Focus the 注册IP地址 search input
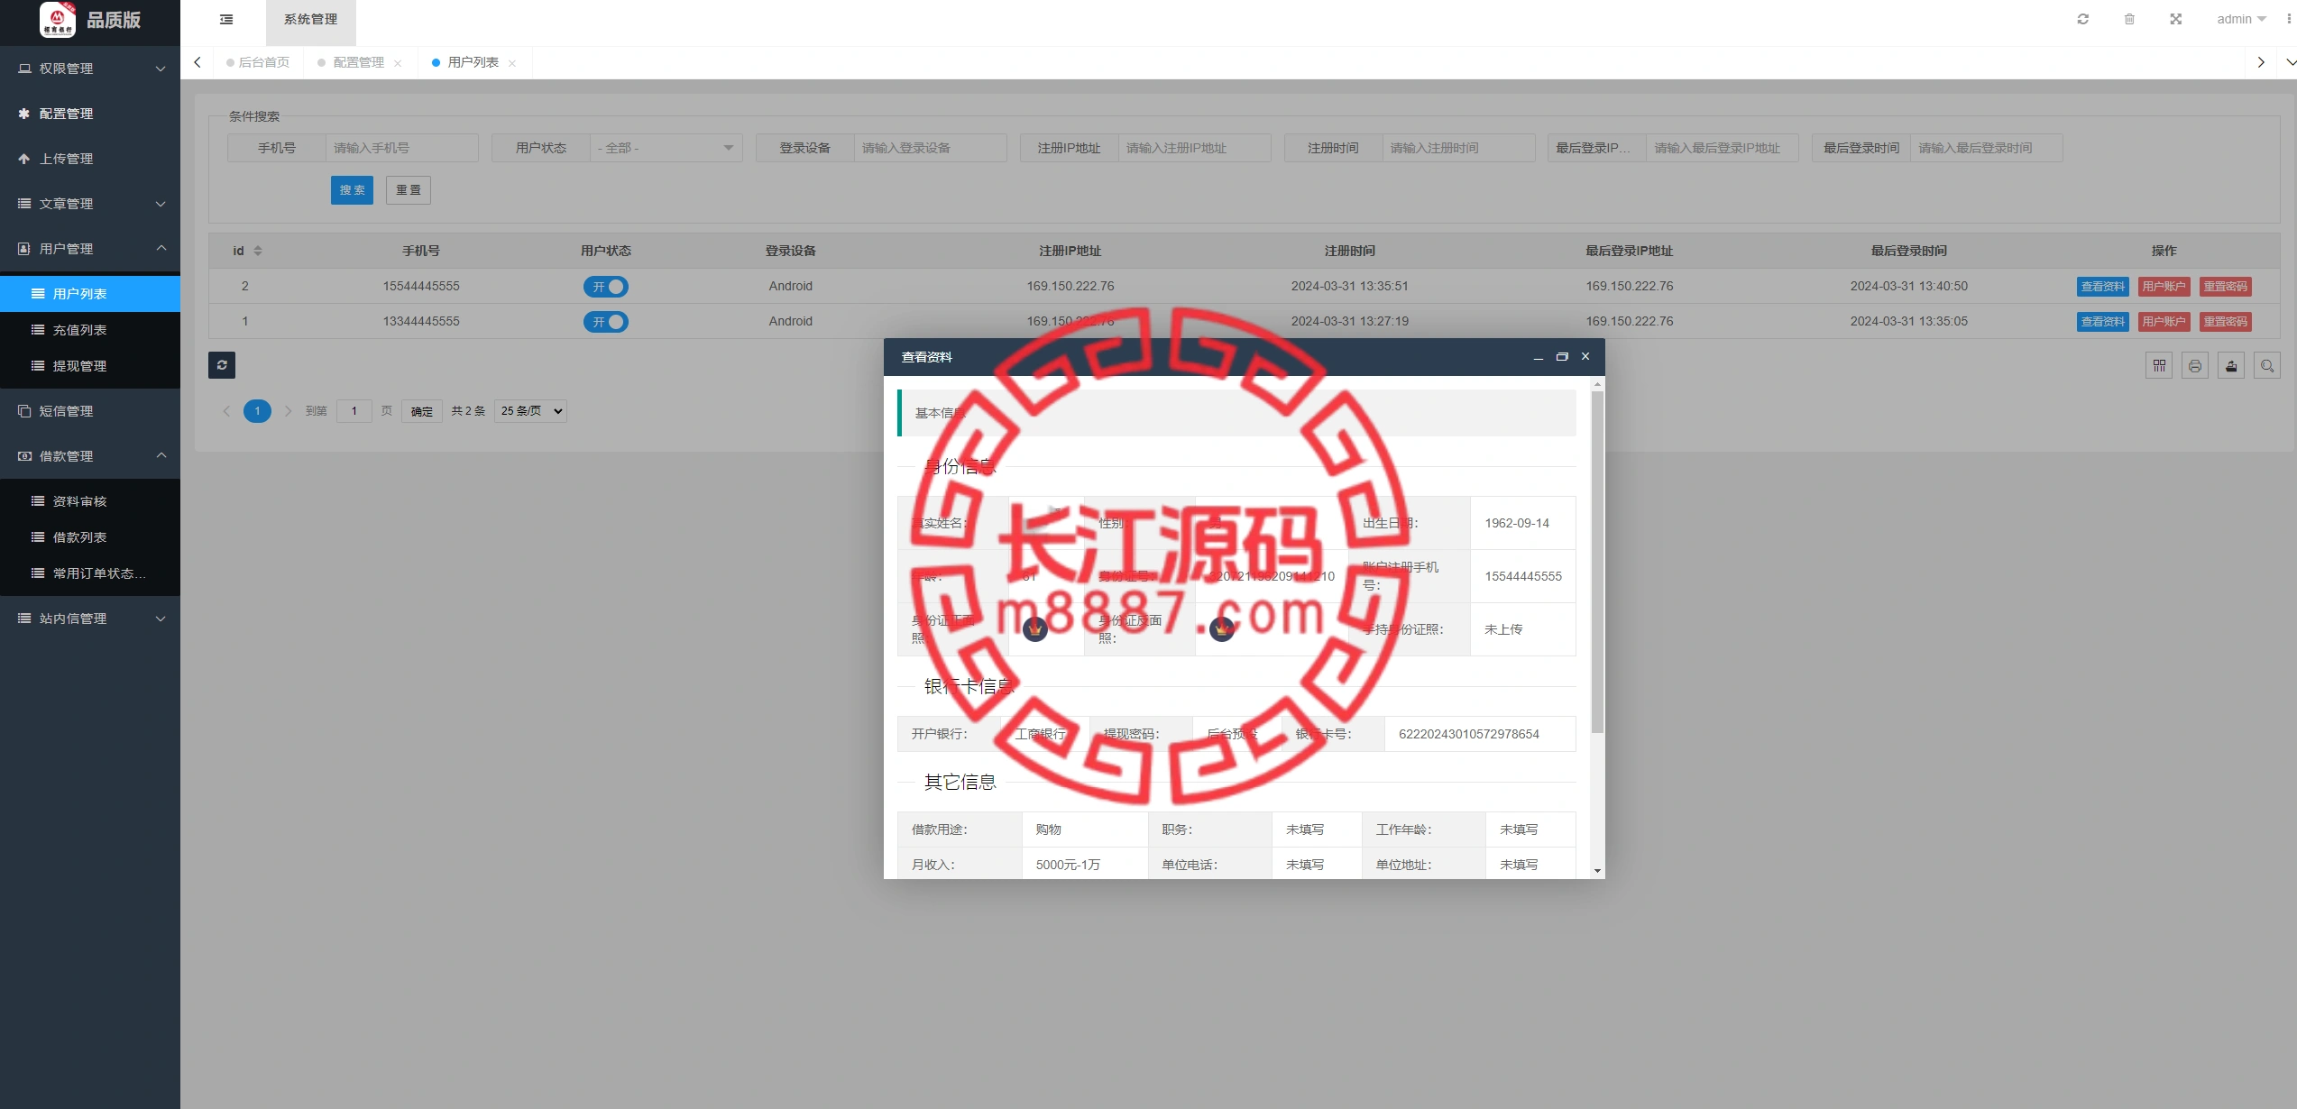The image size is (2297, 1109). (1195, 148)
